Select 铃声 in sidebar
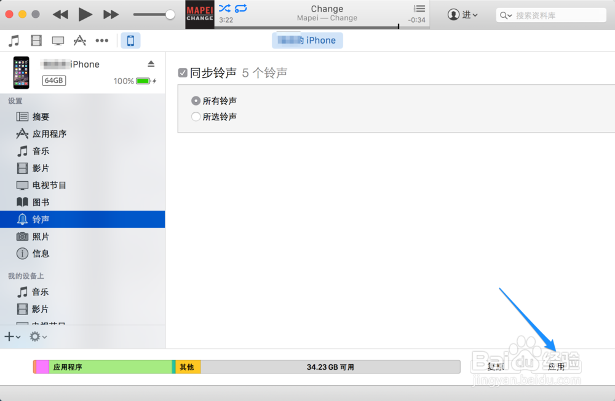This screenshot has width=615, height=401. tap(82, 219)
